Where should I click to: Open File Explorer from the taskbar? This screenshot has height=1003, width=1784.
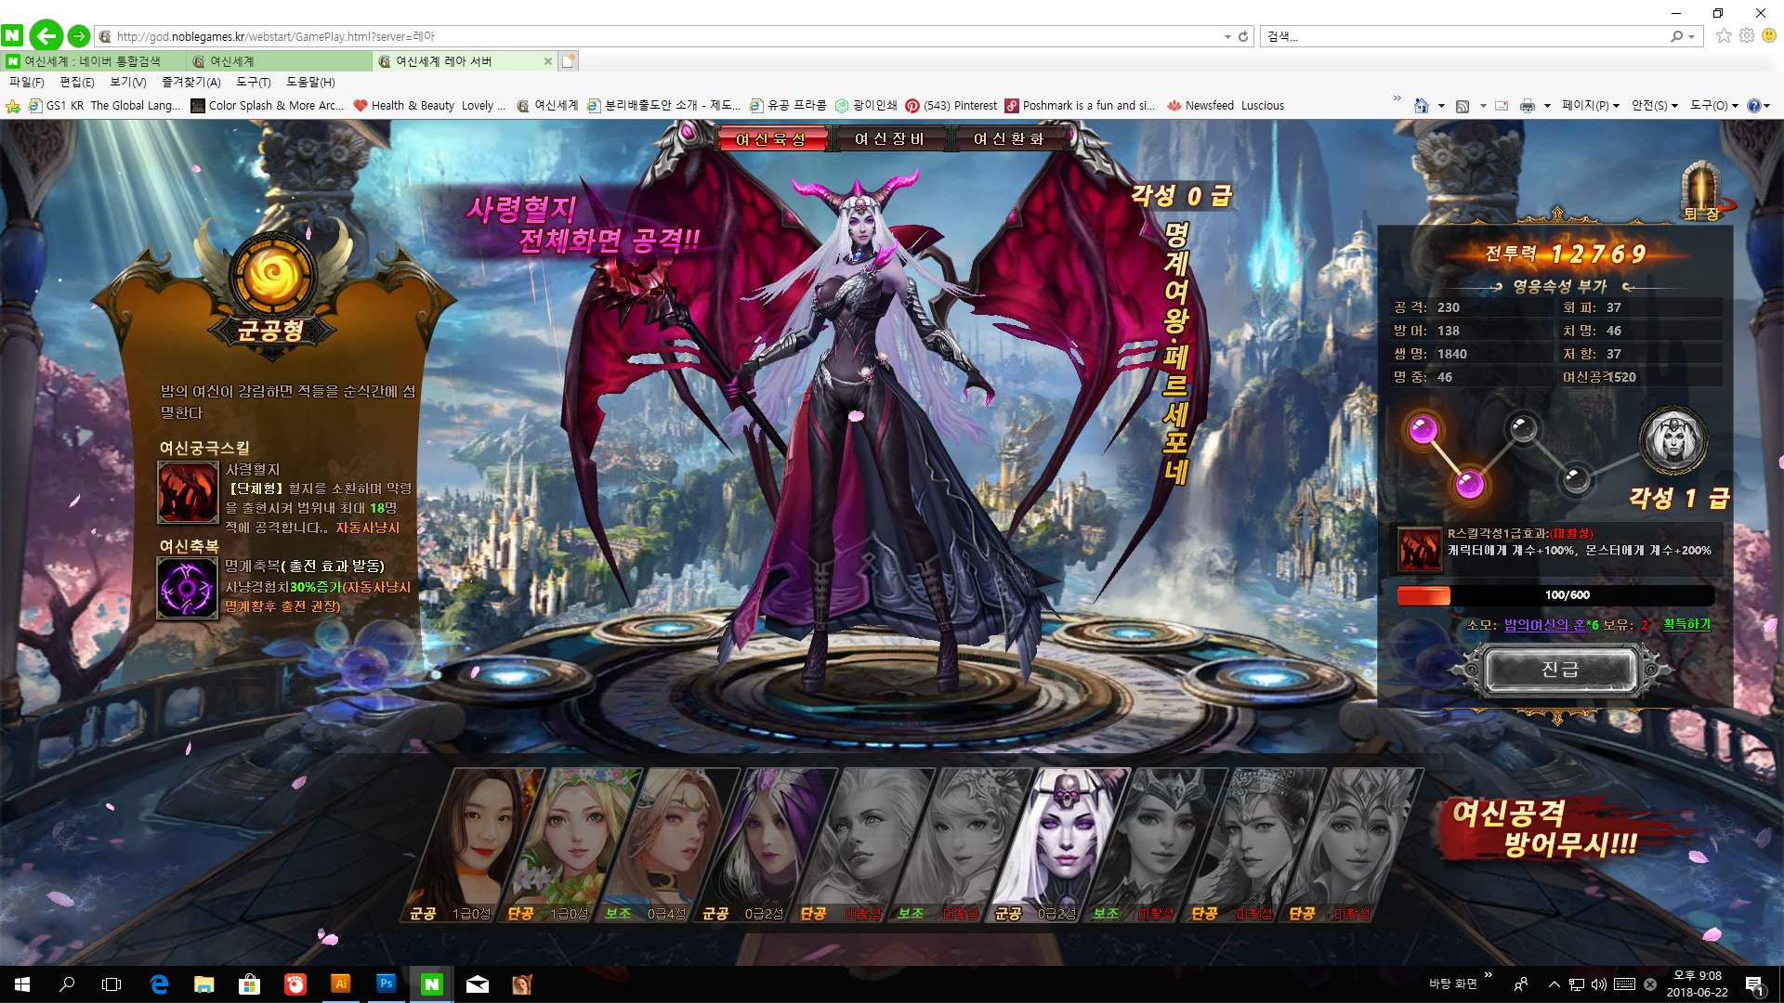pos(204,984)
